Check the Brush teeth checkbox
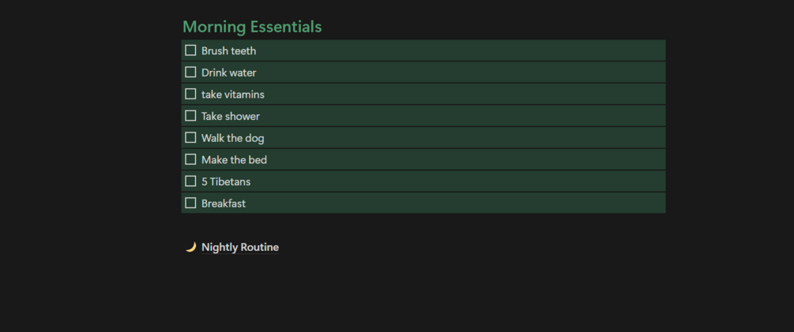This screenshot has height=332, width=794. tap(190, 50)
